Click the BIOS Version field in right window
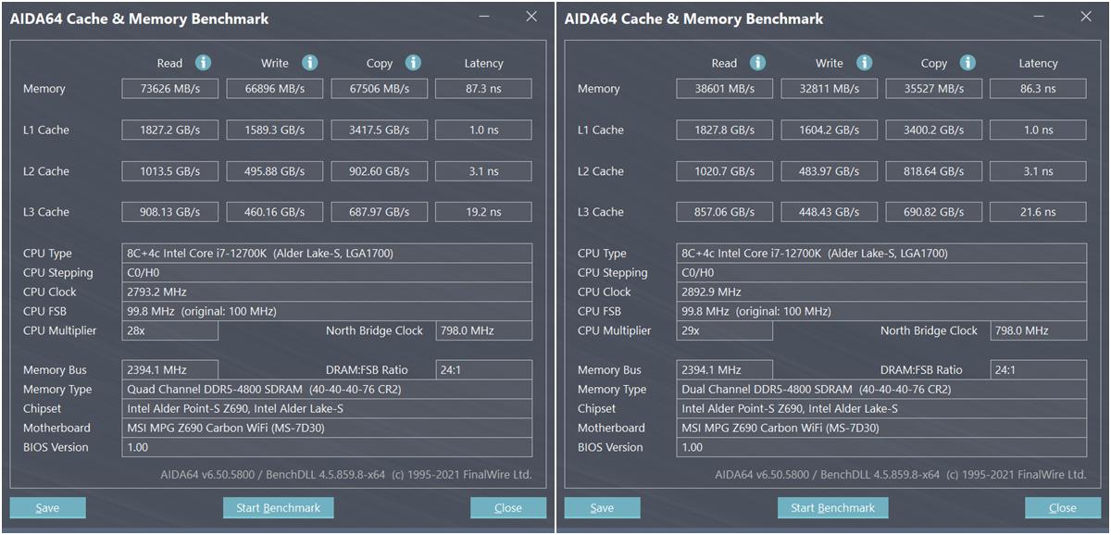1111x535 pixels. [x=880, y=447]
